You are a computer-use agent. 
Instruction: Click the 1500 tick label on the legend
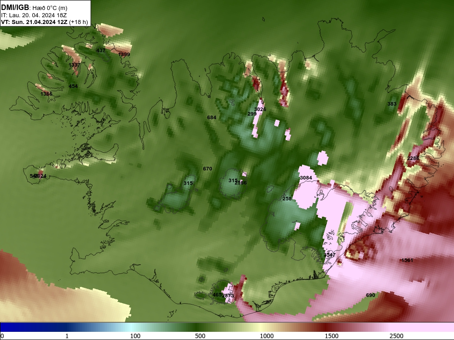coord(331,336)
